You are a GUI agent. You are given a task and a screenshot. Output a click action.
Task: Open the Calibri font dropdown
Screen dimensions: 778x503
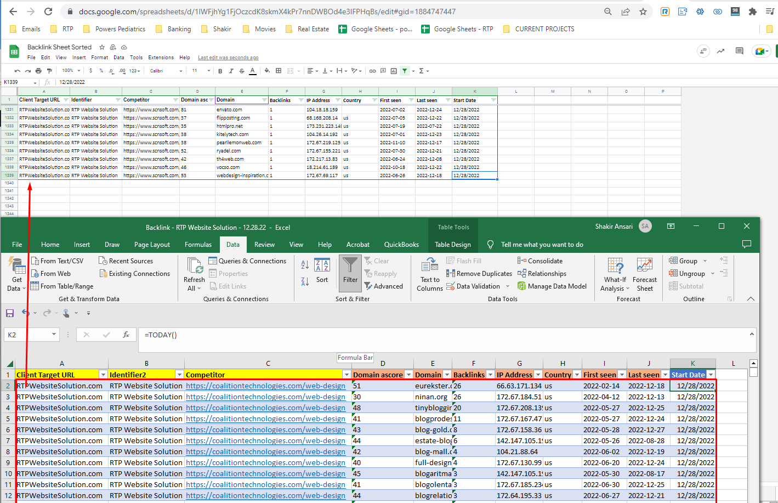tap(166, 71)
